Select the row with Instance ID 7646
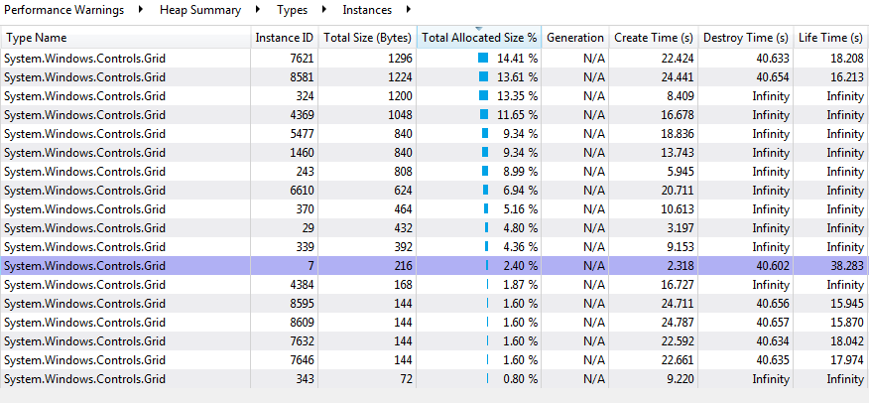This screenshot has height=403, width=869. (x=434, y=359)
